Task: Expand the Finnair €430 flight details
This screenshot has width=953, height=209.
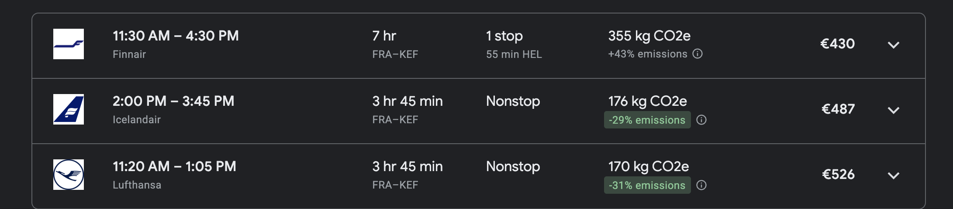Action: coord(894,45)
